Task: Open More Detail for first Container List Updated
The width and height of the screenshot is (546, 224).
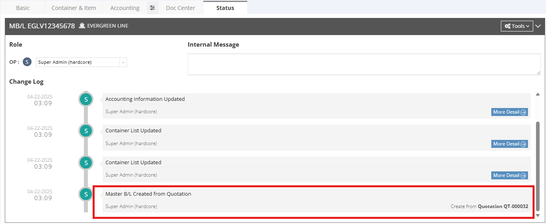Action: click(509, 144)
